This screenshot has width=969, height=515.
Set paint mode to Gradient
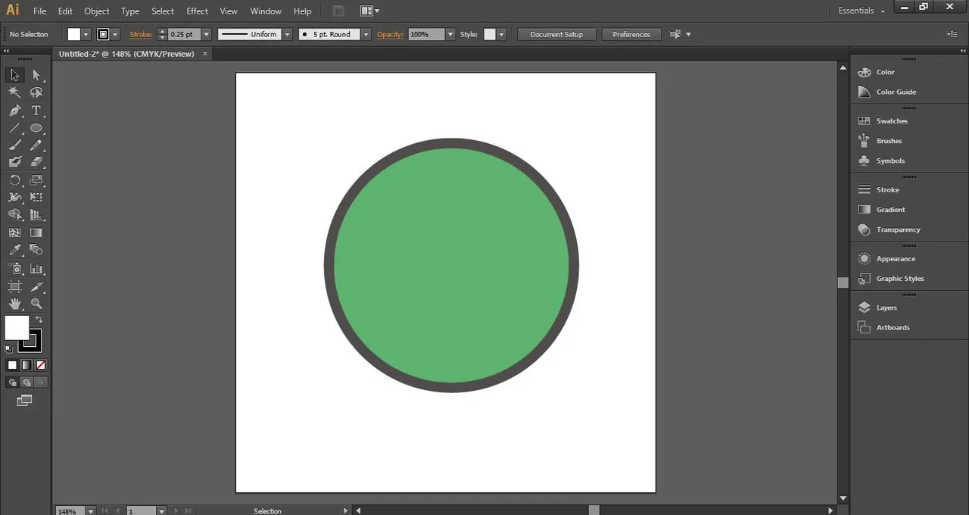(26, 365)
